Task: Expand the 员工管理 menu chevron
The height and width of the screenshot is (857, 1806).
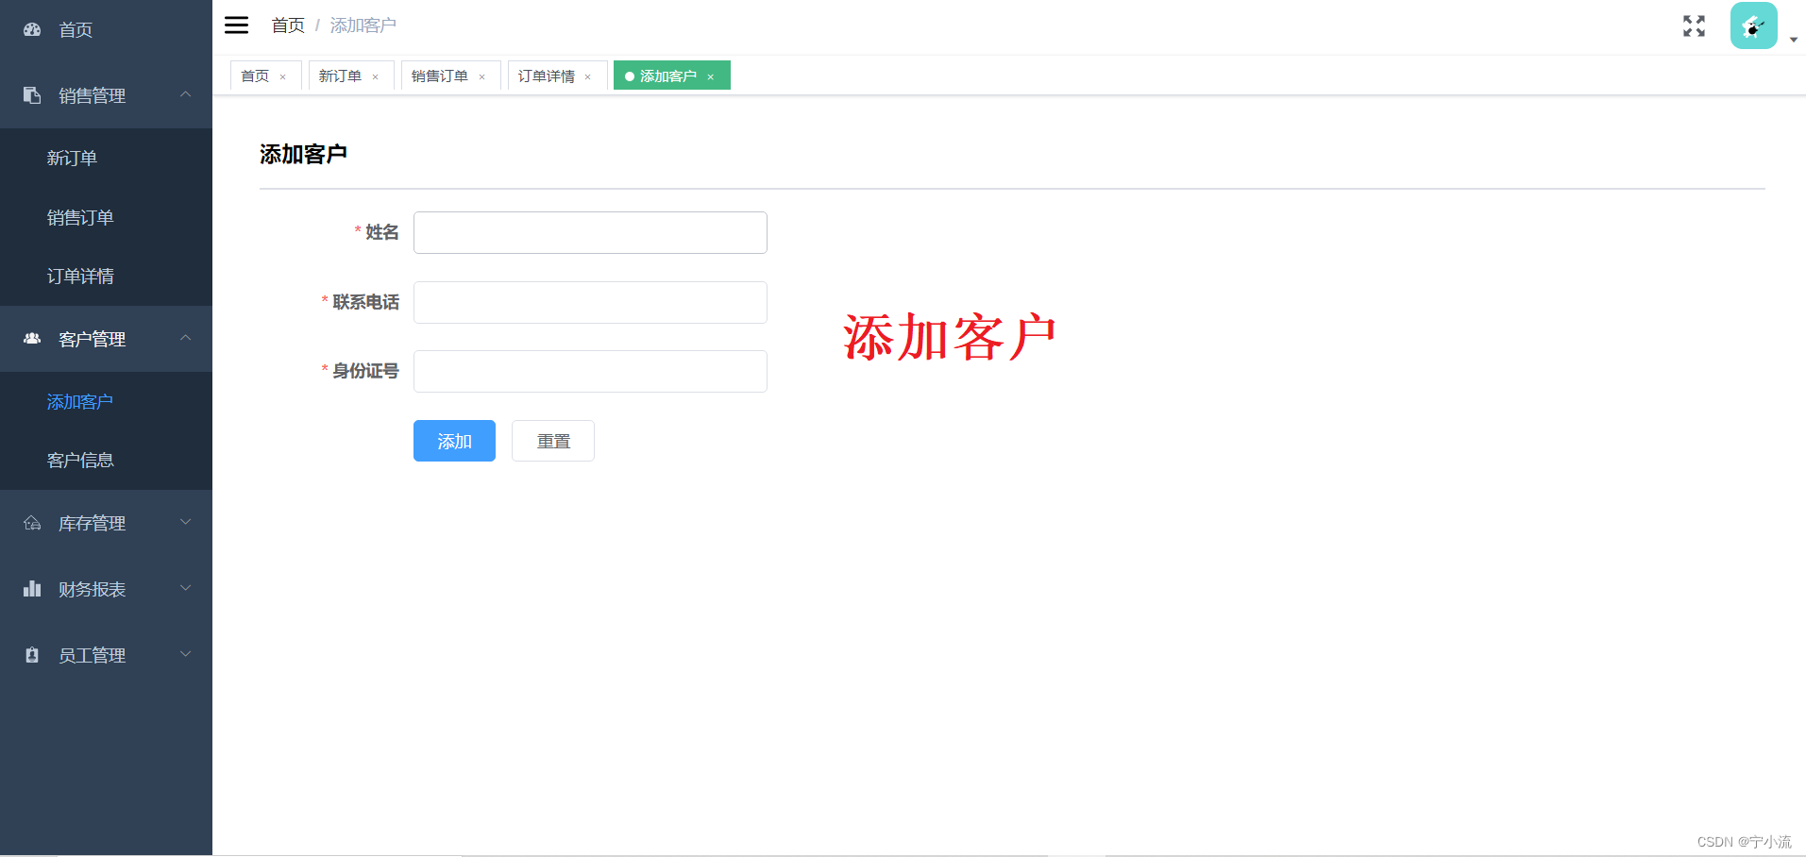Action: tap(186, 654)
